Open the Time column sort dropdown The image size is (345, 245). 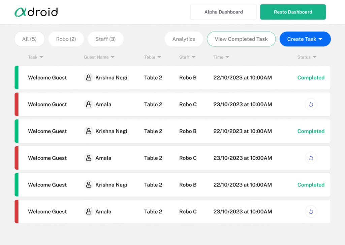coord(227,57)
